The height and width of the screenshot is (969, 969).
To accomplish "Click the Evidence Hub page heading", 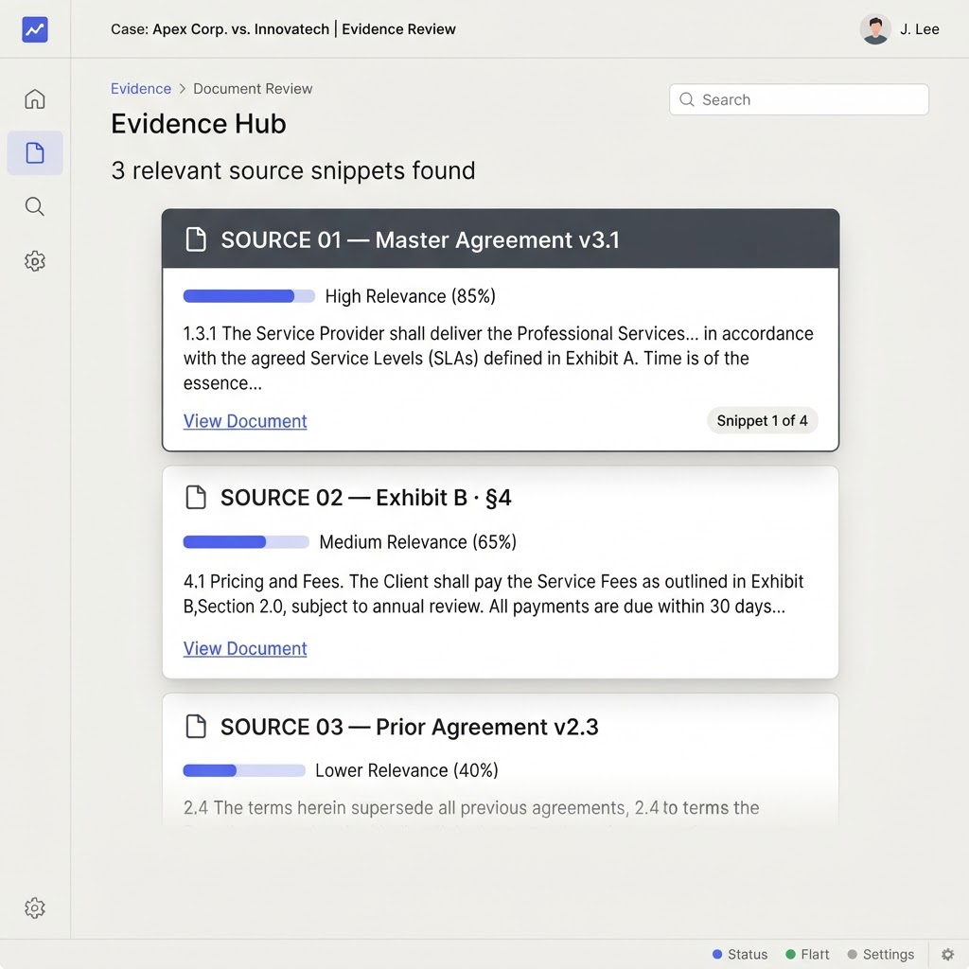I will click(x=199, y=124).
